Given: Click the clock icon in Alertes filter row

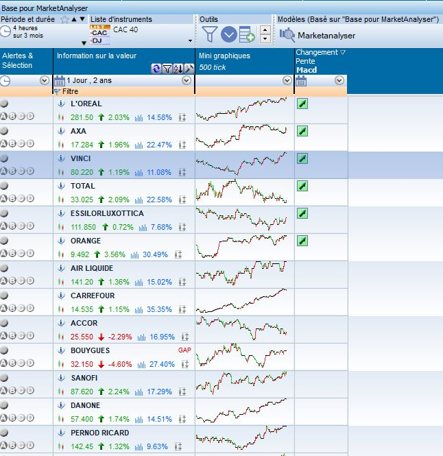Looking at the screenshot, I should (x=5, y=80).
